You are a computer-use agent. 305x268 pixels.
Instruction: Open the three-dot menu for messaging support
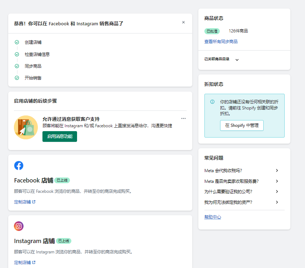tap(183, 118)
